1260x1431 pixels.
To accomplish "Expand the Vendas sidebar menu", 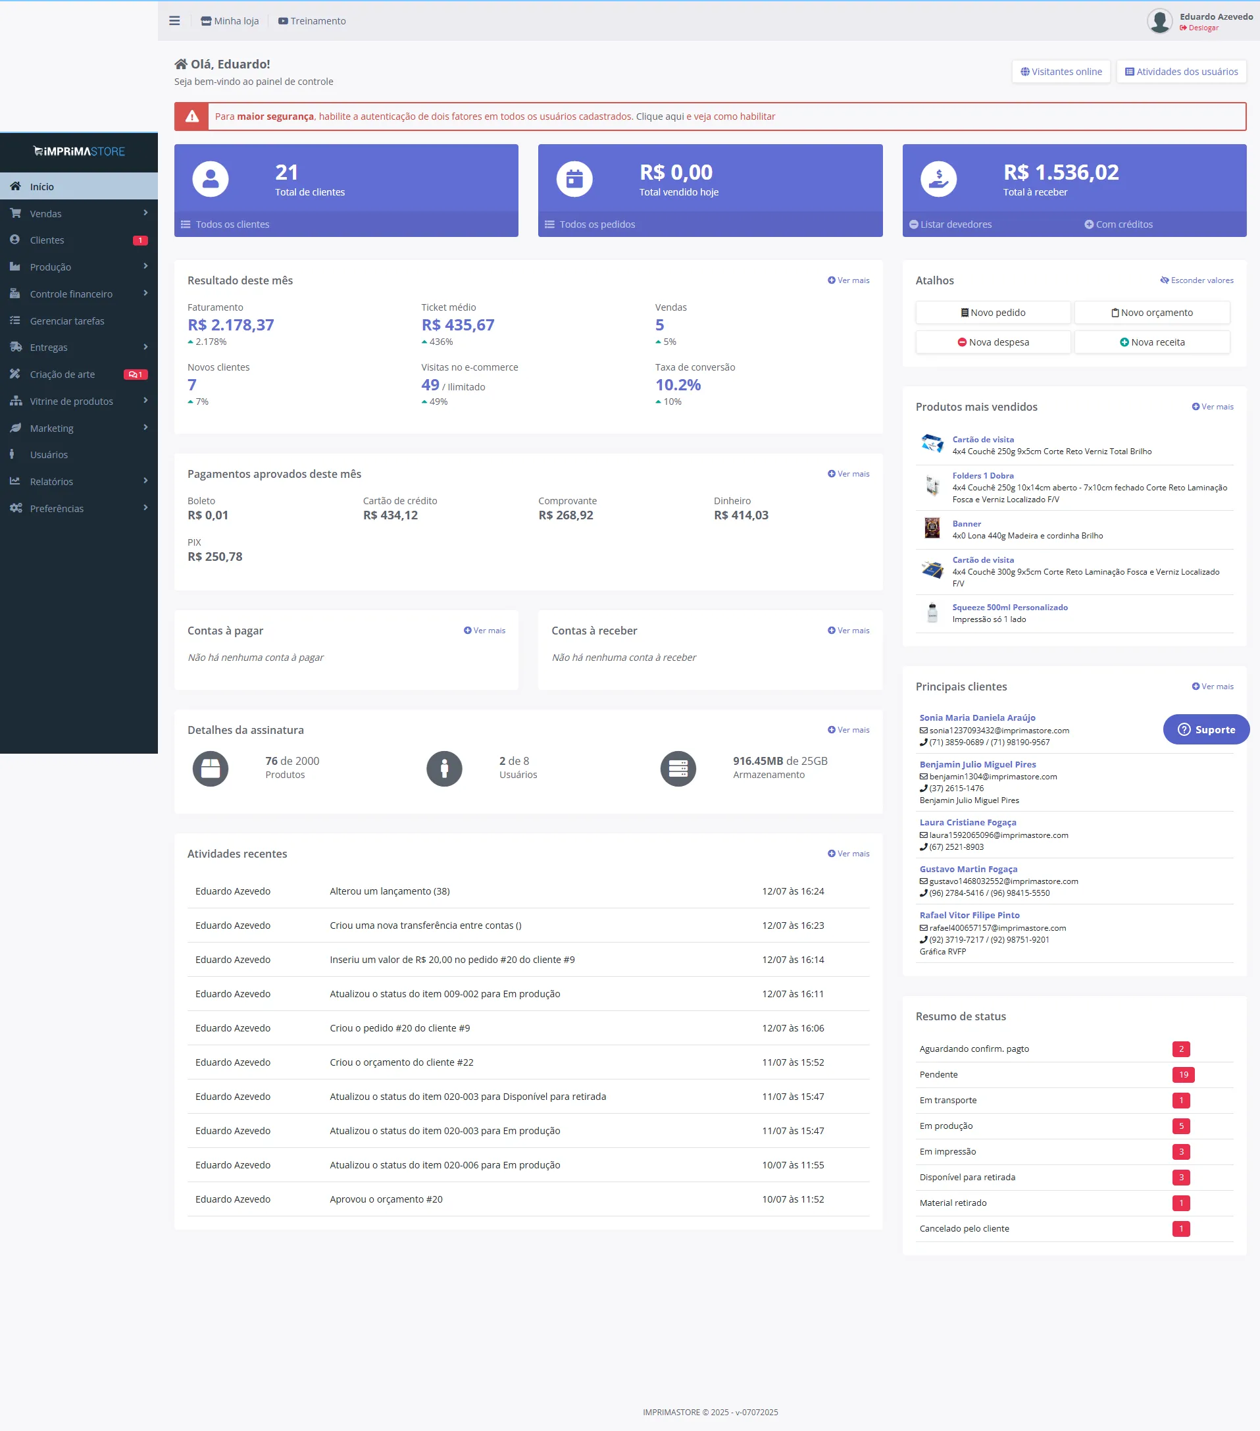I will 78,213.
